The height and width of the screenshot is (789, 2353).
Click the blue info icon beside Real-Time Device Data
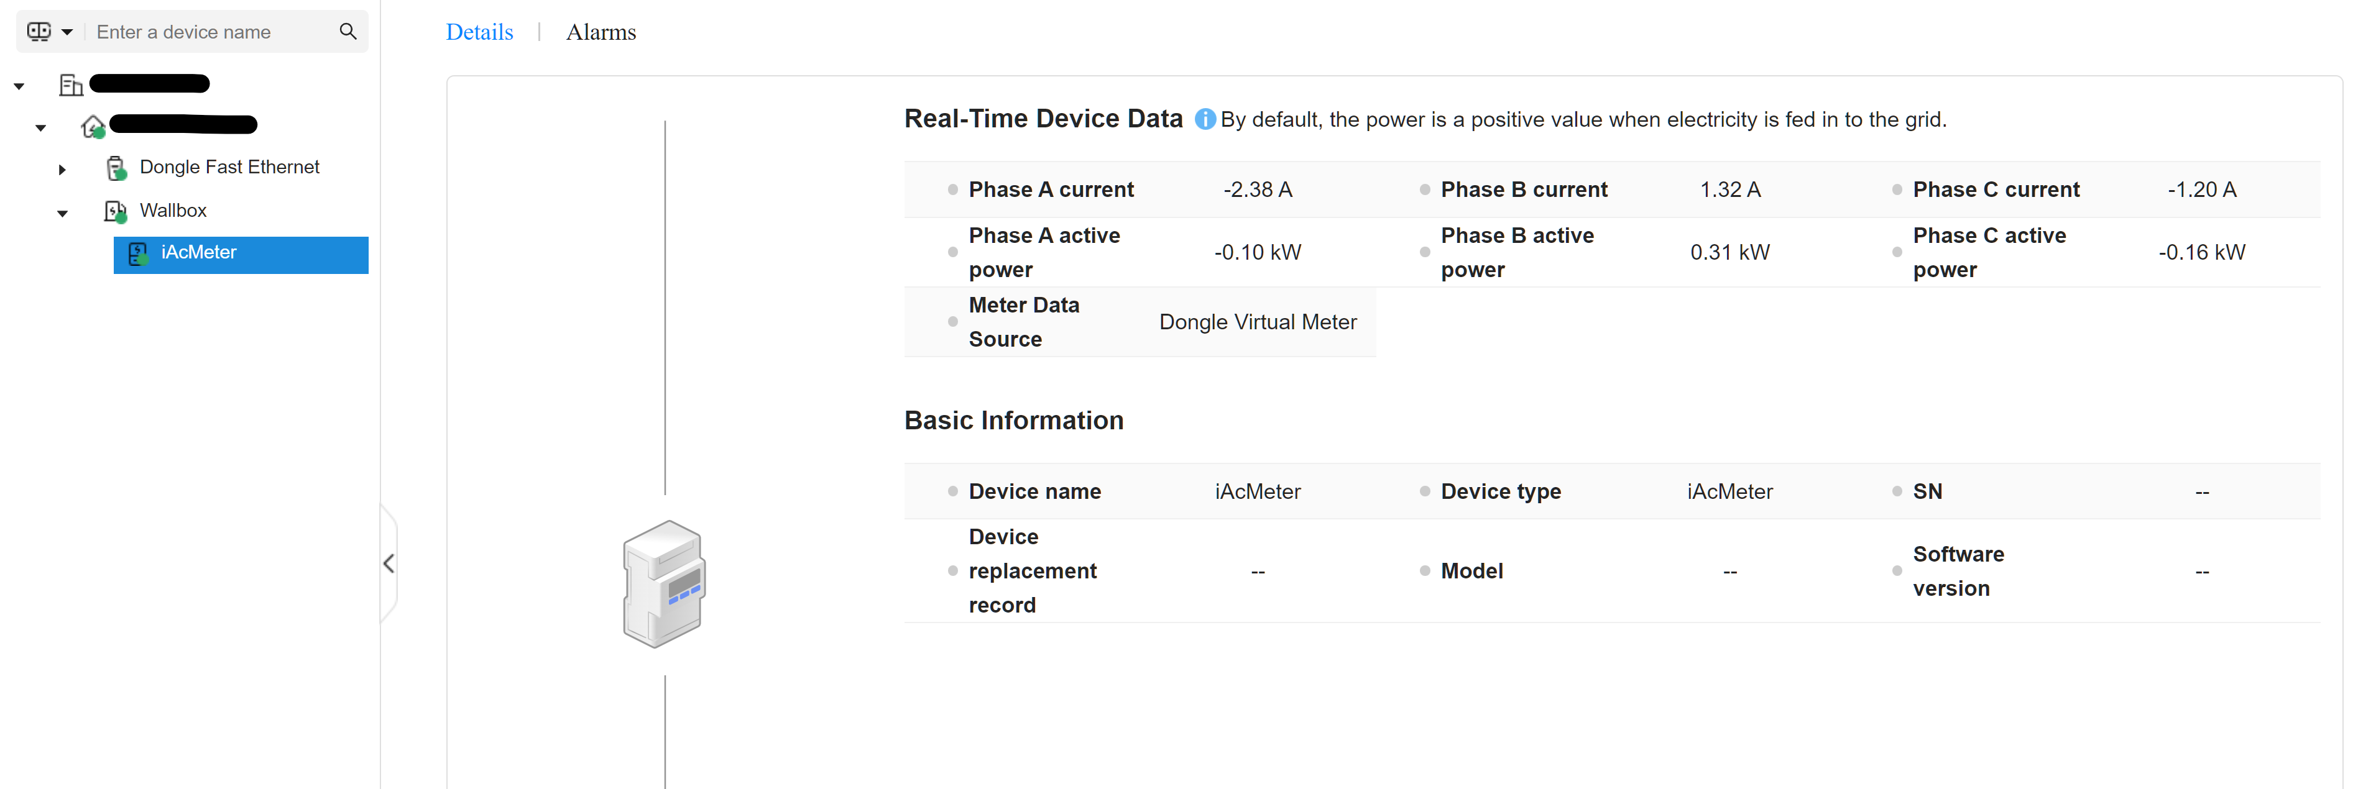[1205, 120]
